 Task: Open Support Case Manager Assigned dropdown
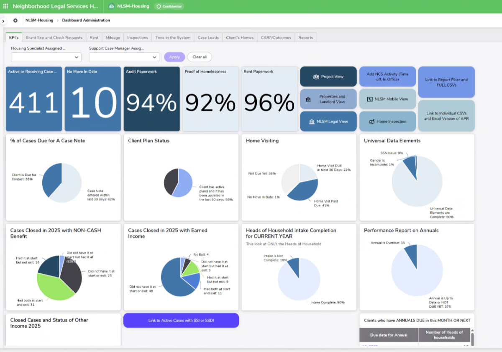(x=124, y=57)
